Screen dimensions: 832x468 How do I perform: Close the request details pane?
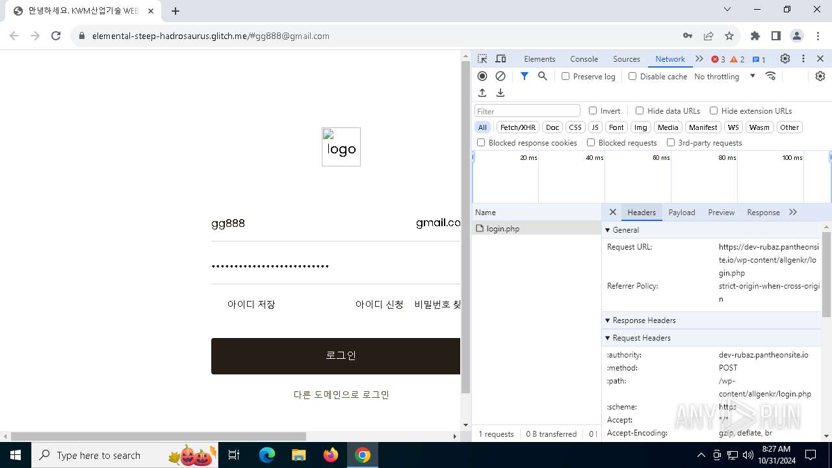click(612, 212)
